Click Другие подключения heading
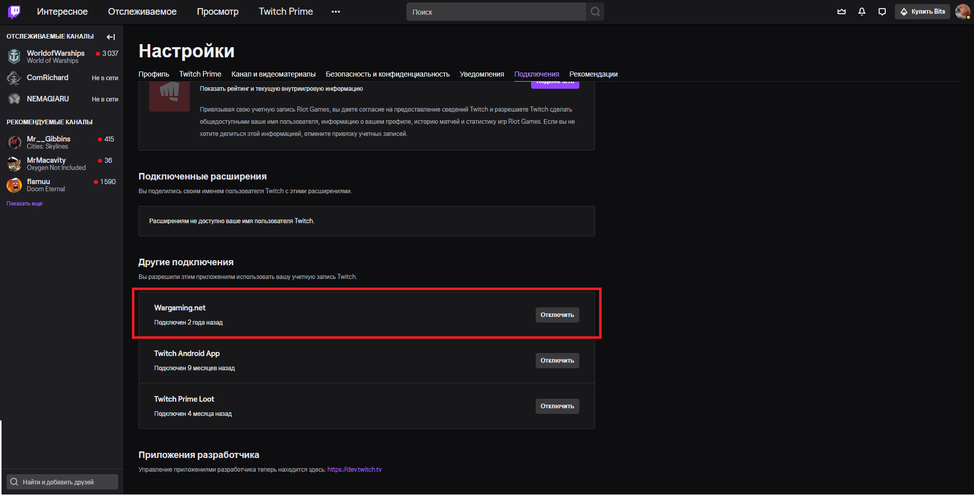 [x=186, y=262]
